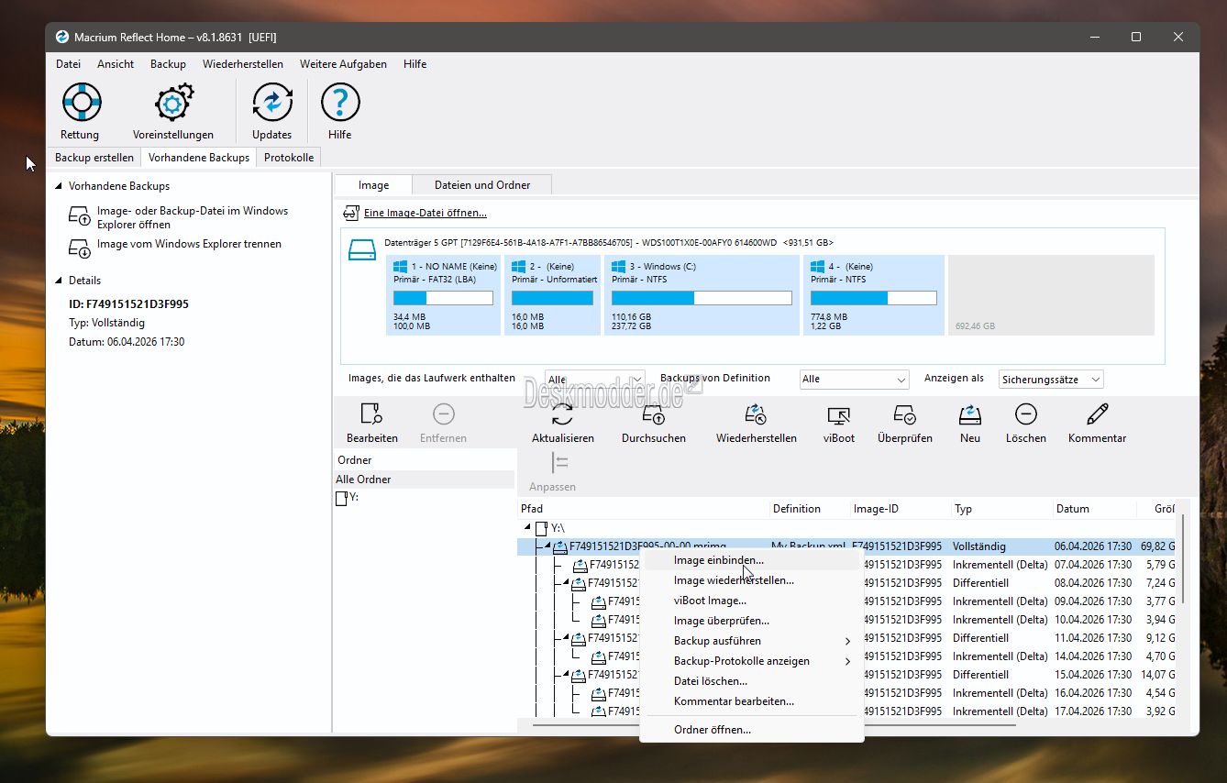Image resolution: width=1227 pixels, height=783 pixels.
Task: Open the Backups von Definition dropdown
Action: [x=854, y=380]
